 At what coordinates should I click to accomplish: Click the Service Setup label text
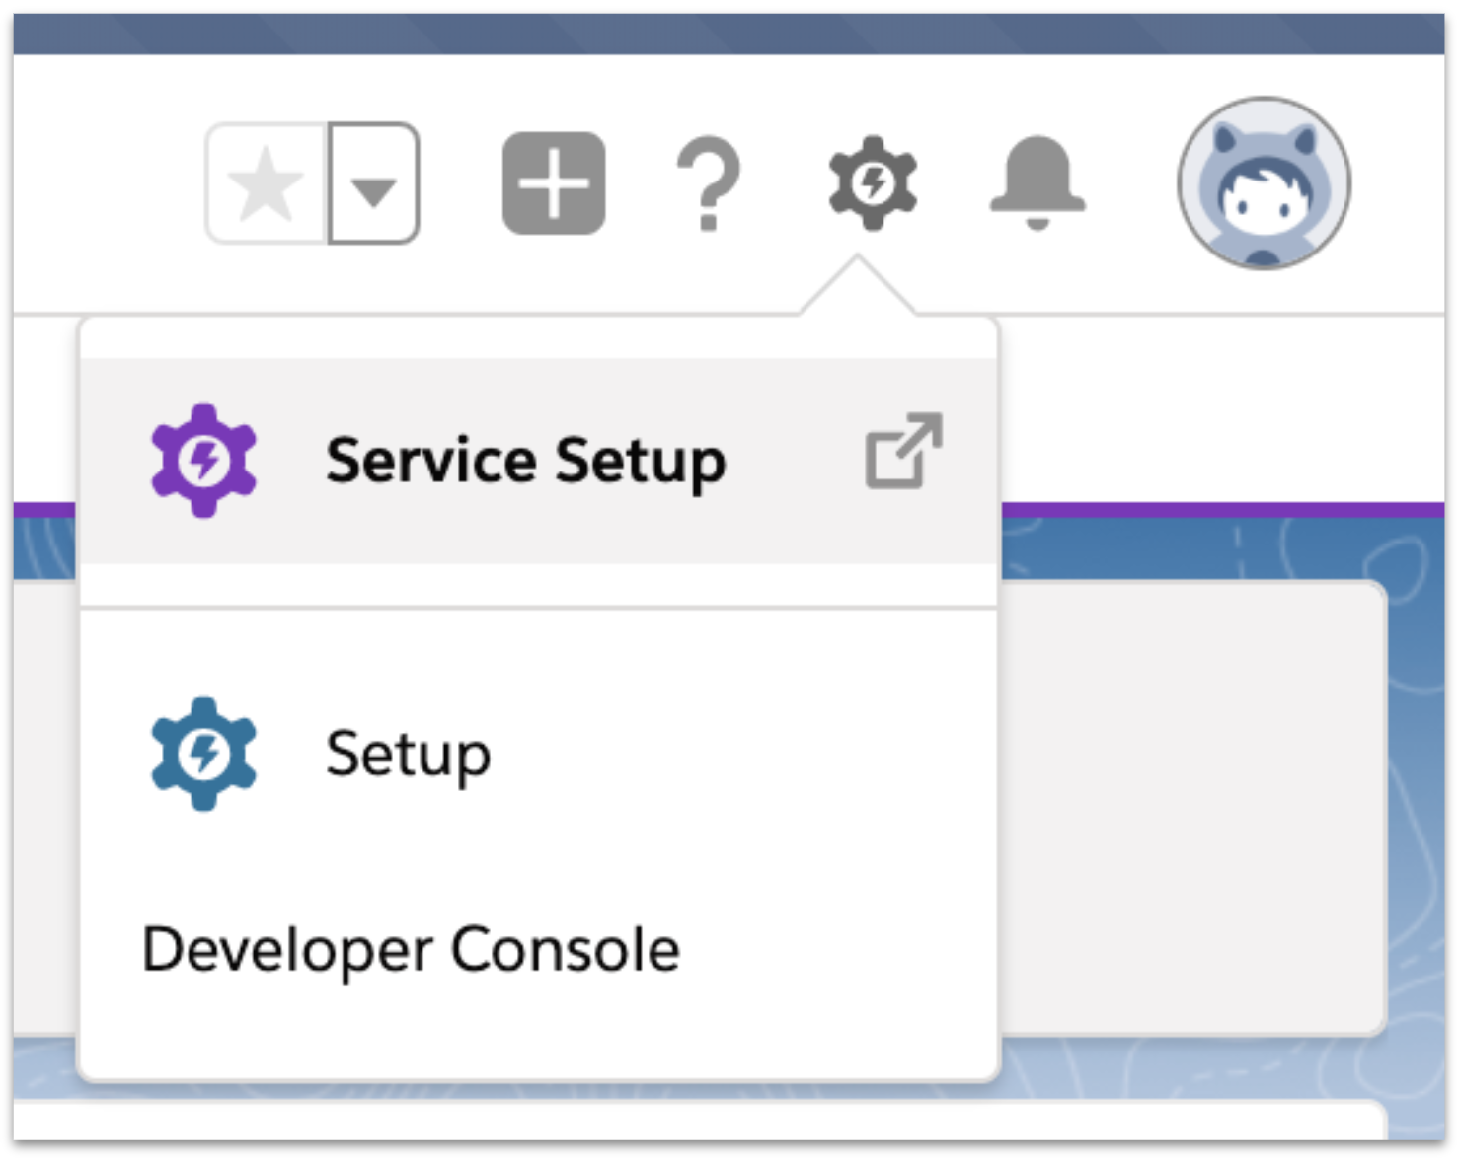tap(527, 459)
